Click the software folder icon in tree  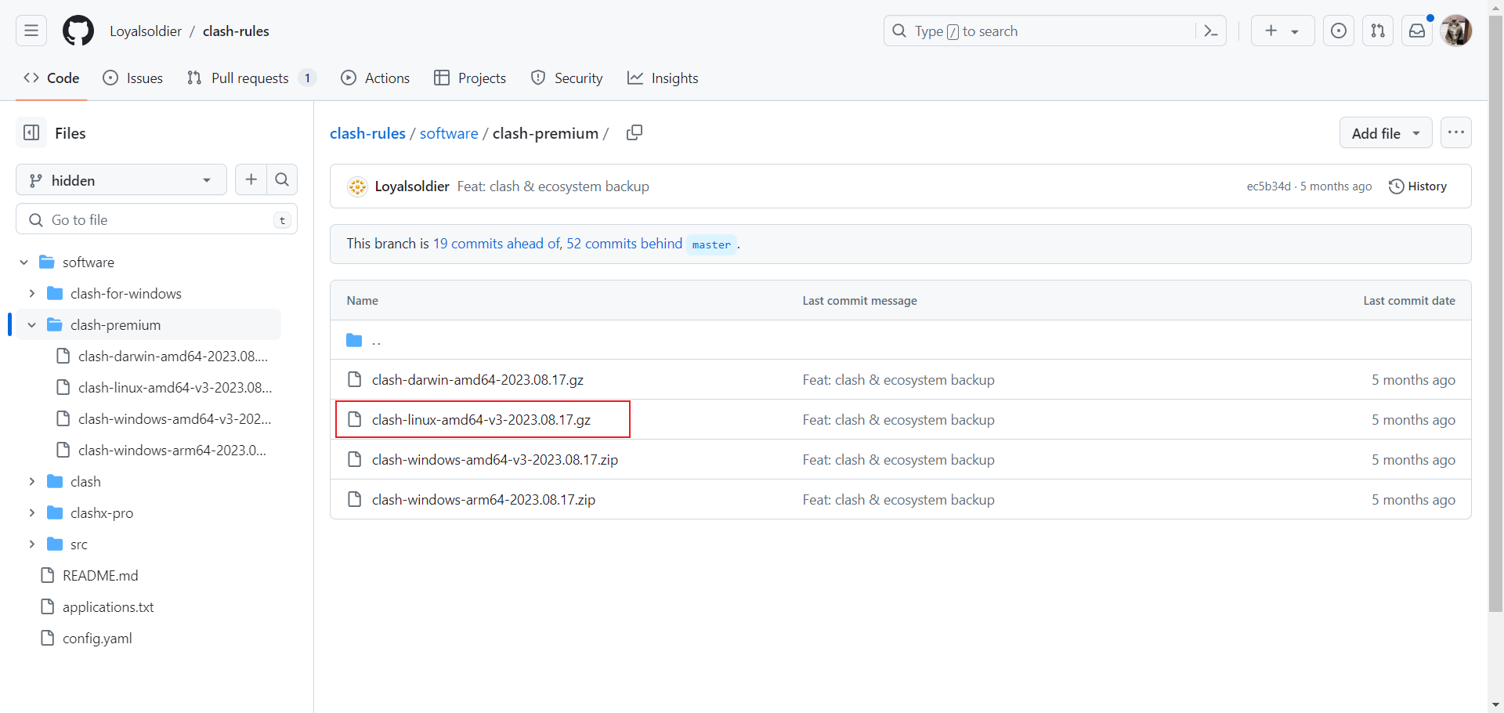pos(47,262)
